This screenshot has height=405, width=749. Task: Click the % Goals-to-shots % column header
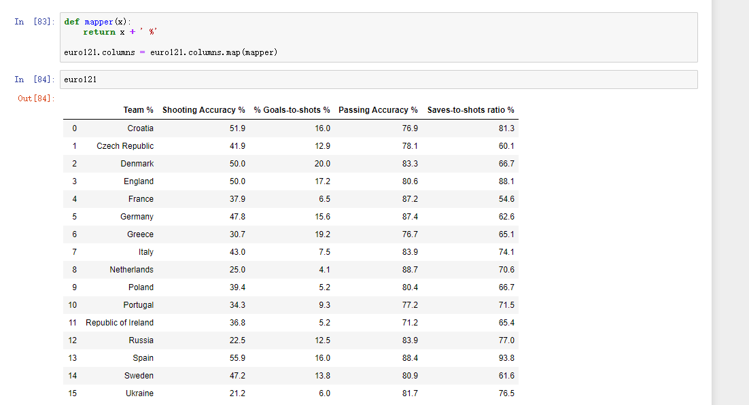click(x=292, y=110)
